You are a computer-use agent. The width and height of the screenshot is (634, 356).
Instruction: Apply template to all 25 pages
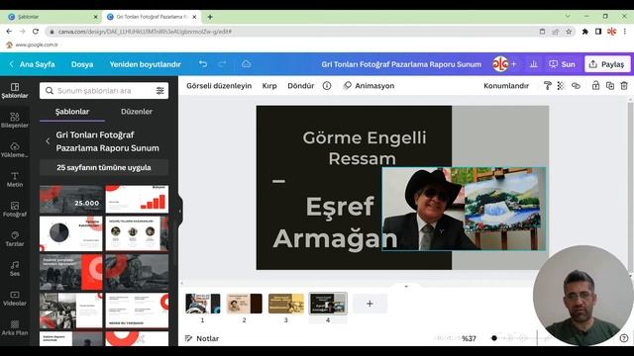click(104, 167)
